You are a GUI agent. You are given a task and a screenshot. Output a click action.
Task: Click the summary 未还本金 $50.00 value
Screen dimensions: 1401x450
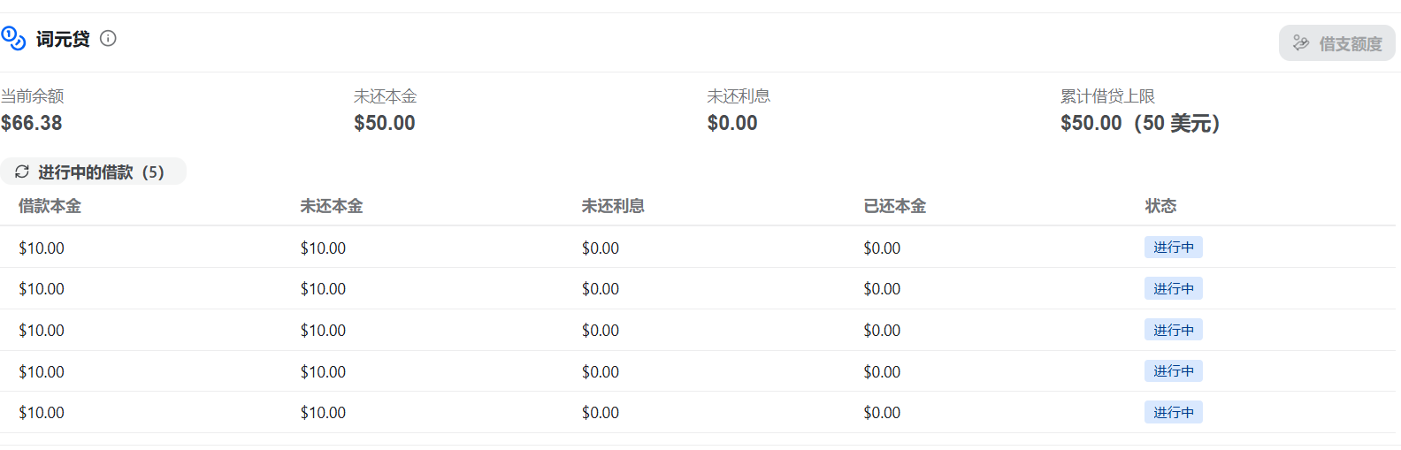click(x=385, y=123)
